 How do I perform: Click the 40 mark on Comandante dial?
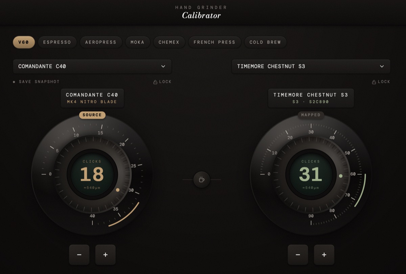pyautogui.click(x=92, y=216)
